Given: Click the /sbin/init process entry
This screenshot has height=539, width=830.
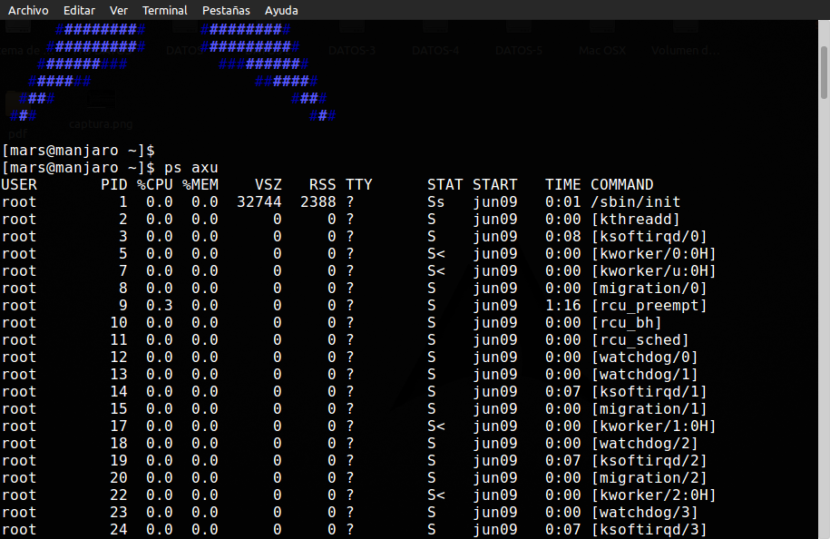Looking at the screenshot, I should 635,202.
